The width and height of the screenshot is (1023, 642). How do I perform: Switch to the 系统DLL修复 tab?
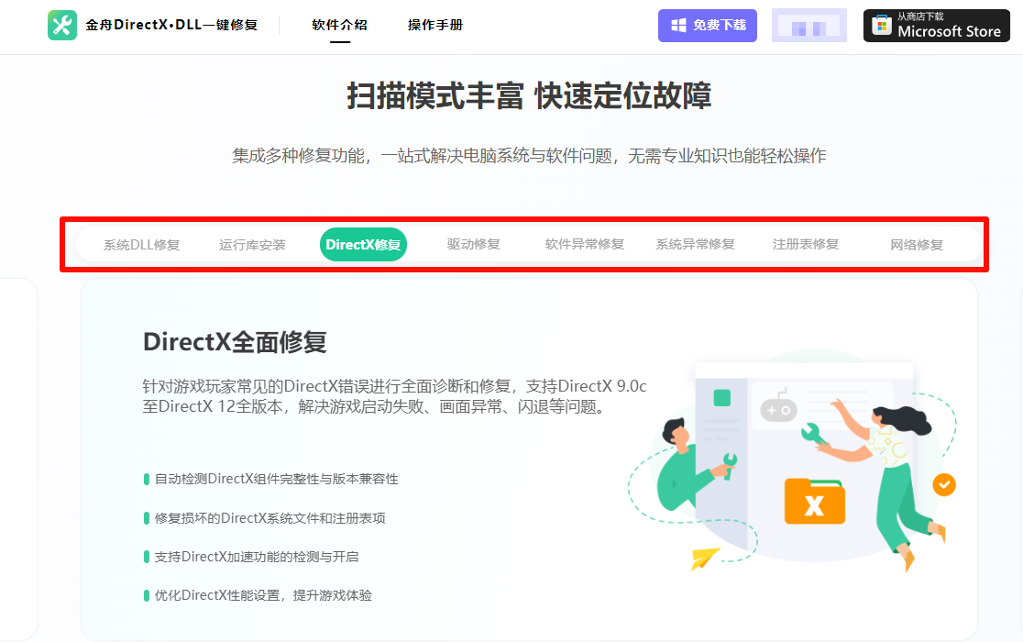141,245
